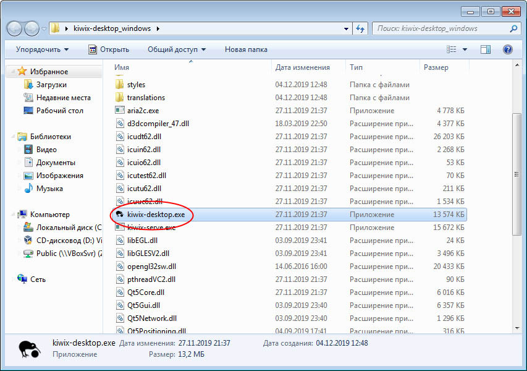
Task: Click the d3dcompiler_47.dll file icon
Action: click(120, 124)
